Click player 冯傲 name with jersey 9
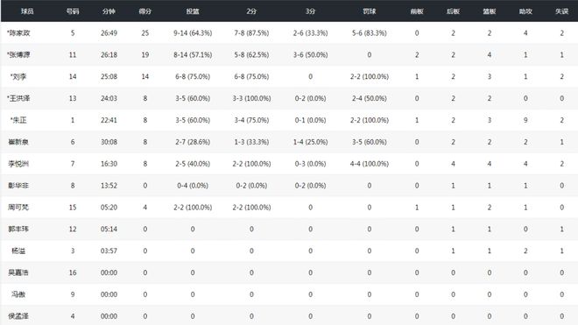578x325 pixels. [x=18, y=294]
